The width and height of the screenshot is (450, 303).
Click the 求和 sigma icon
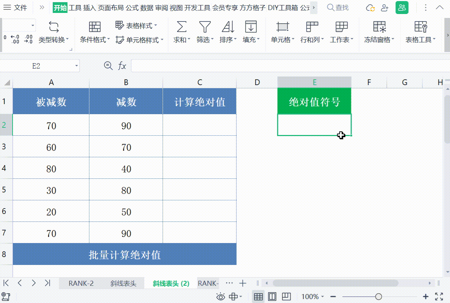[x=182, y=27]
